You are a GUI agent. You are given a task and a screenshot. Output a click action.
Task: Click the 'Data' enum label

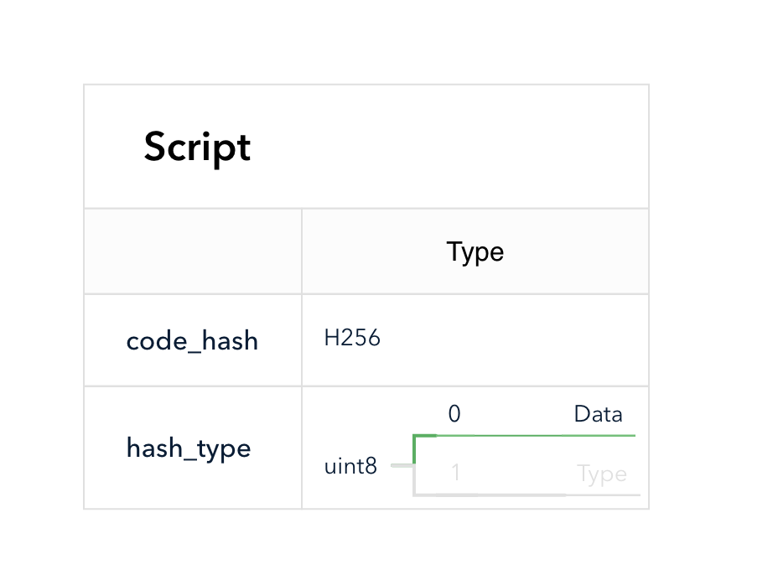(x=598, y=414)
